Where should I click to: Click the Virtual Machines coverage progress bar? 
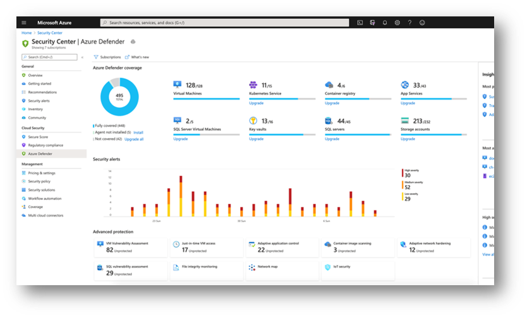pyautogui.click(x=207, y=99)
